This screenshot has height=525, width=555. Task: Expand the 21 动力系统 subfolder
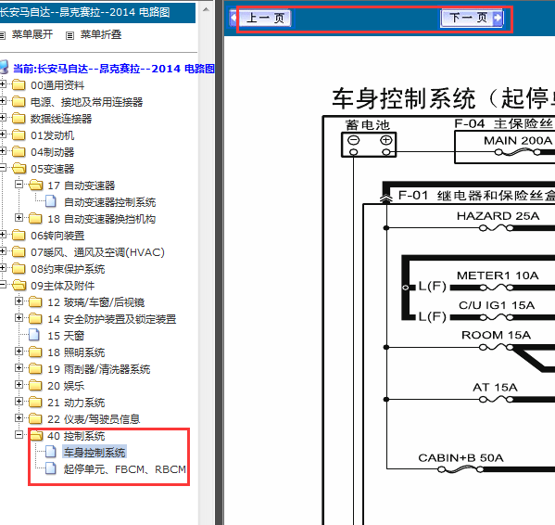19,401
